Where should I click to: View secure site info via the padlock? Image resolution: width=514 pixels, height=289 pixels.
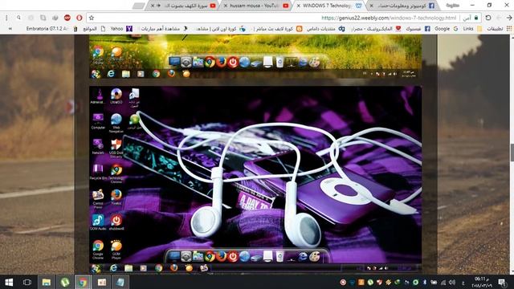pos(476,18)
